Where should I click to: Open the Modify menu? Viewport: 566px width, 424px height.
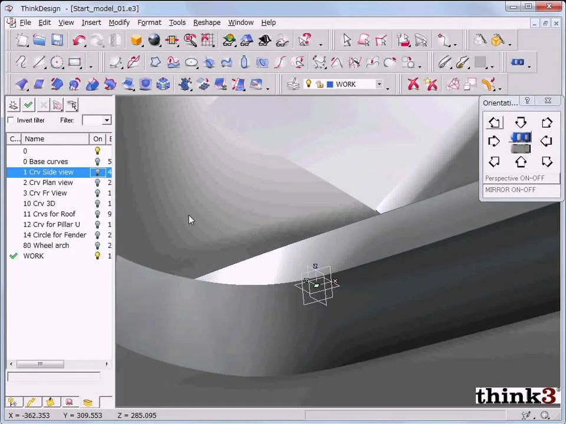(x=119, y=22)
